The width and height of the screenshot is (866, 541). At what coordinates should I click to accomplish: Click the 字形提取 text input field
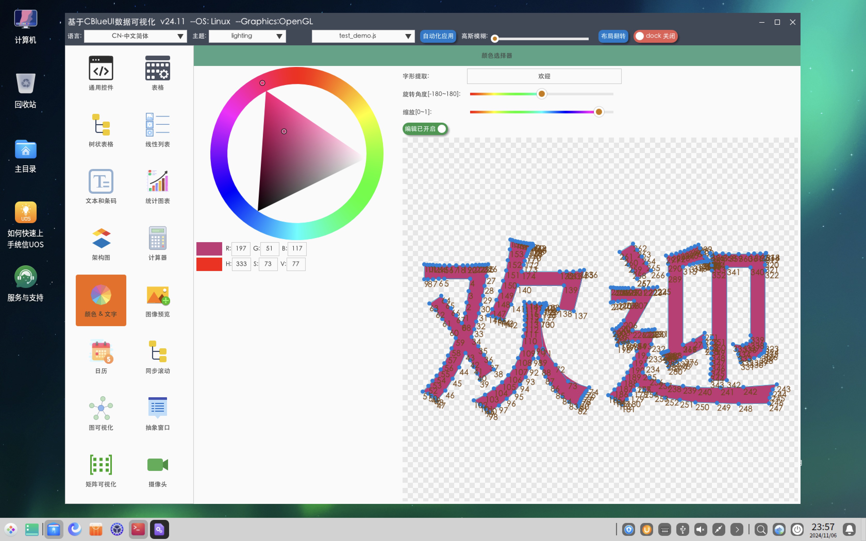(544, 76)
